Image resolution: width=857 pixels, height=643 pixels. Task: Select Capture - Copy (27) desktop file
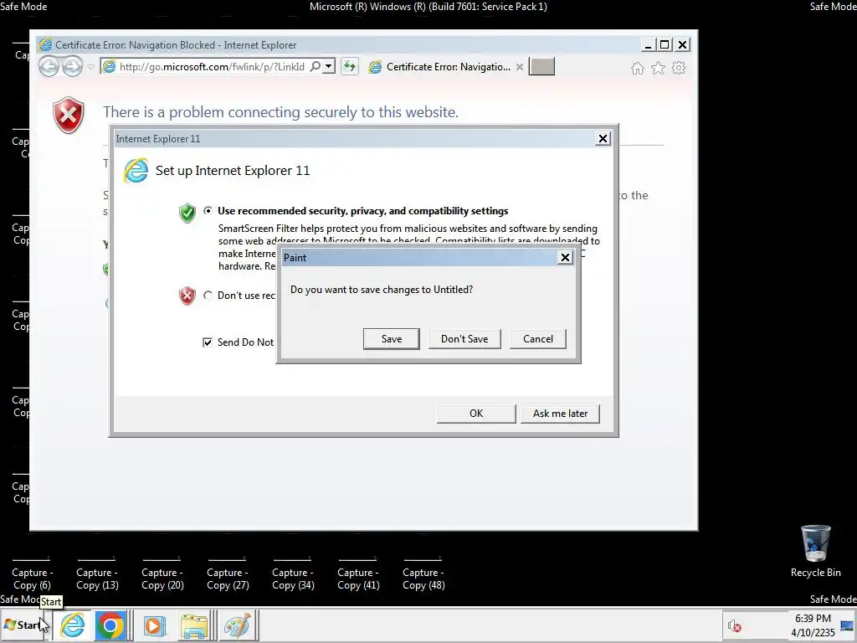(x=228, y=574)
